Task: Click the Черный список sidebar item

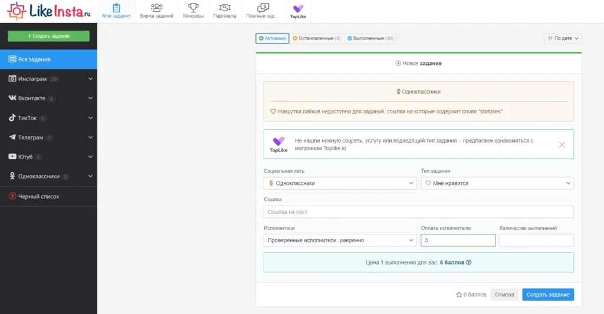Action: click(48, 196)
